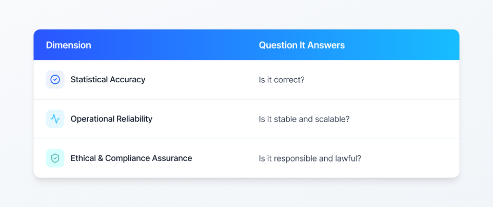
Task: Click 'Is it stable and scalable?' text
Action: pyautogui.click(x=304, y=119)
